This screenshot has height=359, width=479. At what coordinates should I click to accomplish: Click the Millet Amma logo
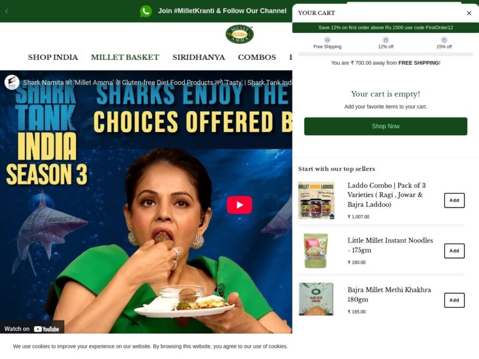239,34
